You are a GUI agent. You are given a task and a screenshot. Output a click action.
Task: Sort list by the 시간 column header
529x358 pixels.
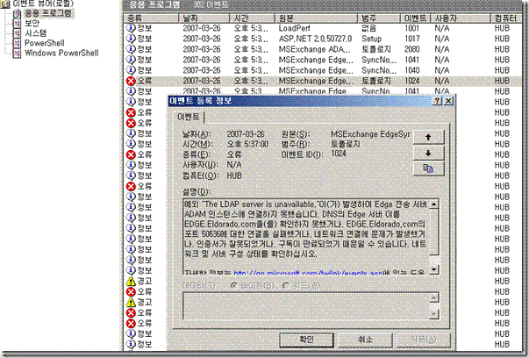click(x=253, y=18)
